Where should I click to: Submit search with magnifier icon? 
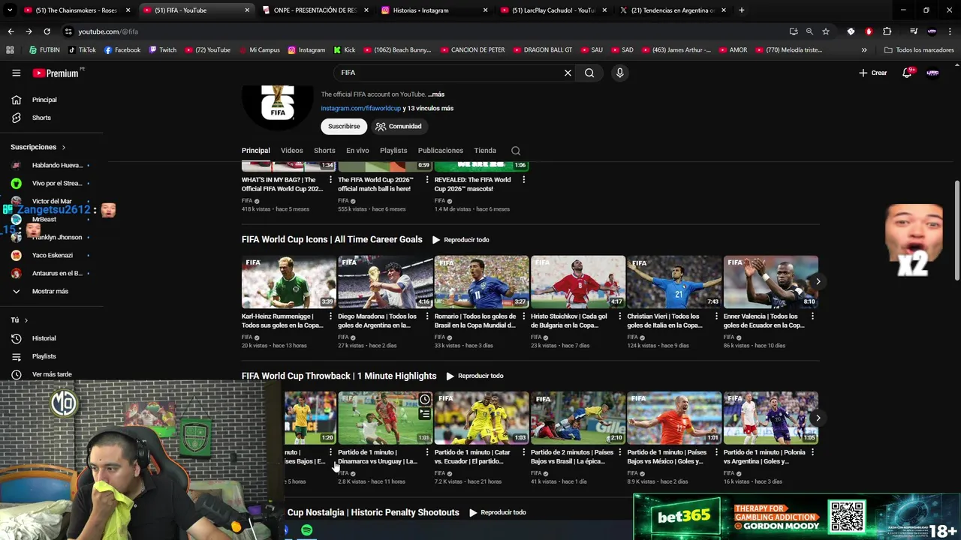tap(589, 73)
